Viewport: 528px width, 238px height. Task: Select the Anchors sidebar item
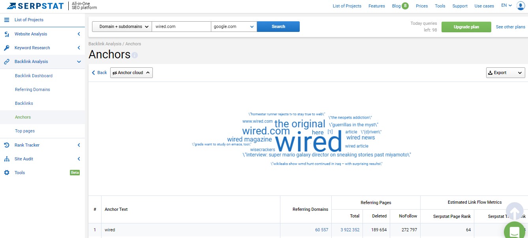(23, 117)
